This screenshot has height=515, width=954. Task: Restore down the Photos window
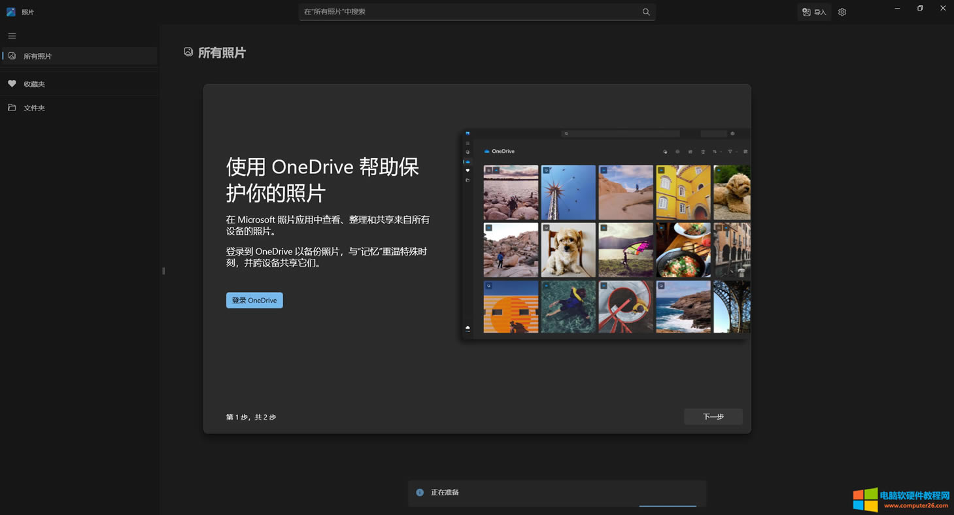pyautogui.click(x=920, y=8)
